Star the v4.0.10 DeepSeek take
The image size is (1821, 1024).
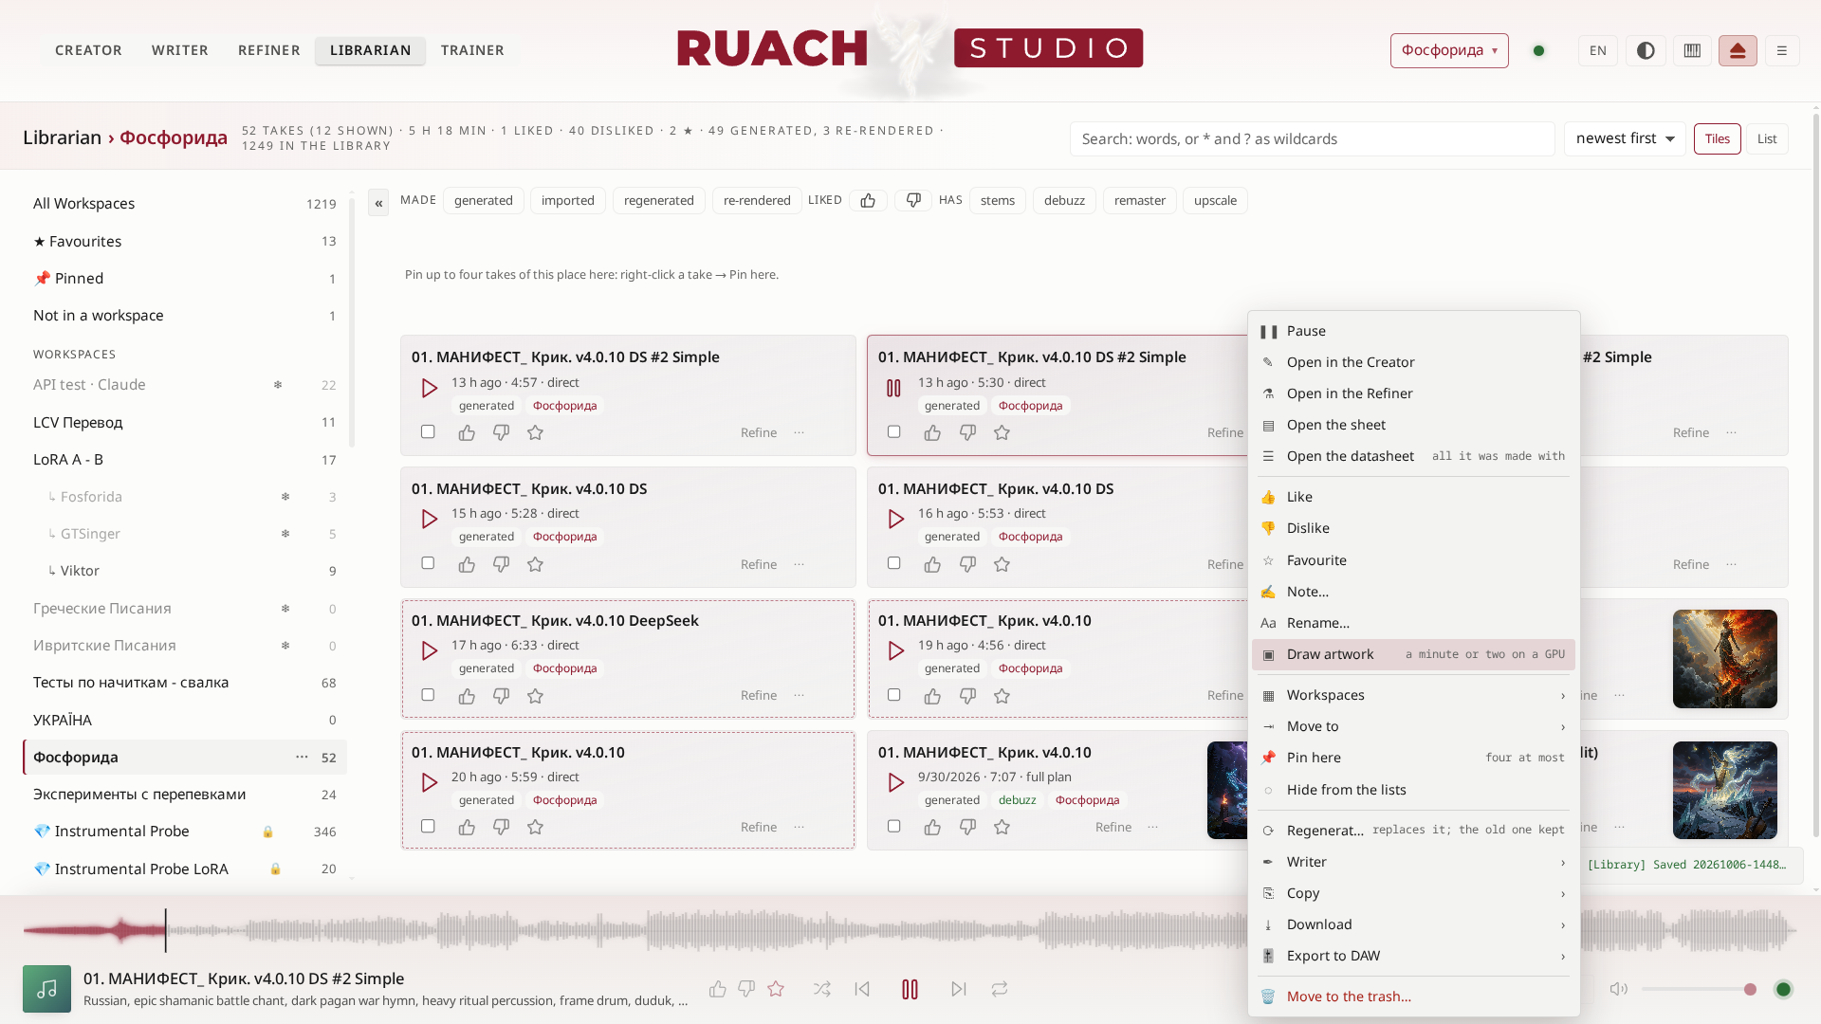[x=535, y=696]
